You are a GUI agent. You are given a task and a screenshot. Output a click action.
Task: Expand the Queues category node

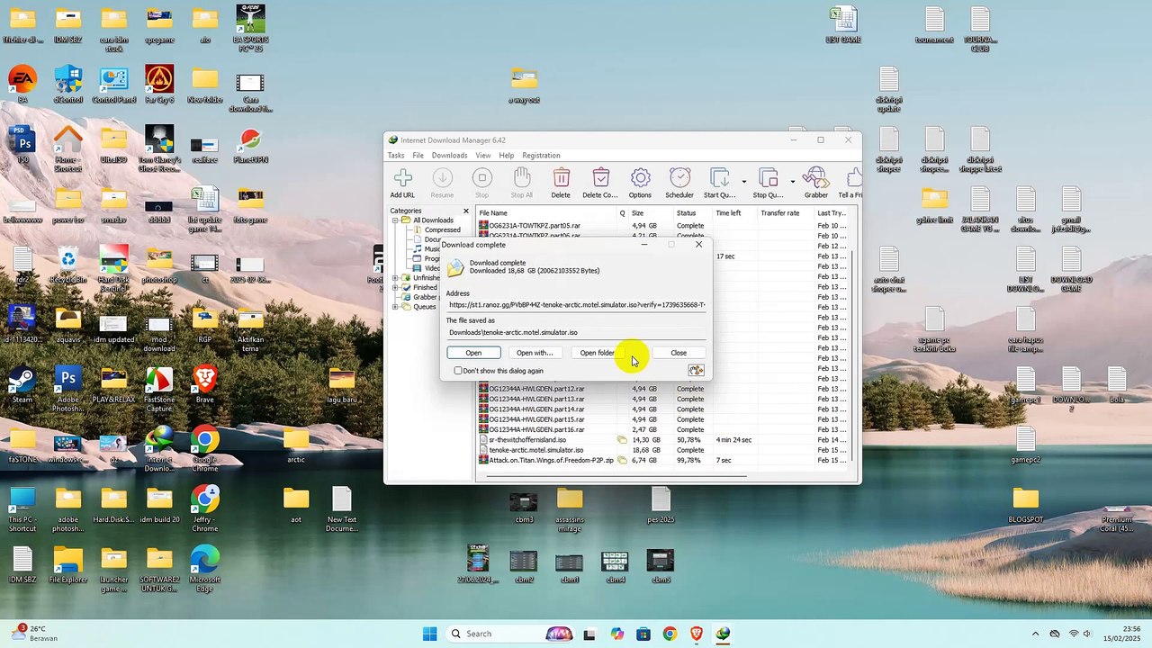point(395,307)
